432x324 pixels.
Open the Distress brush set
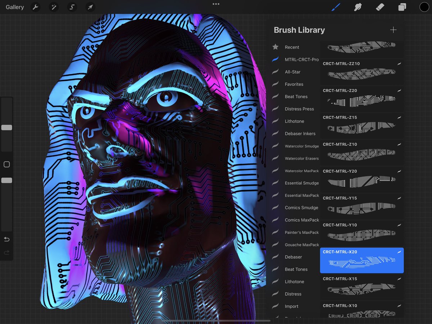pos(293,294)
